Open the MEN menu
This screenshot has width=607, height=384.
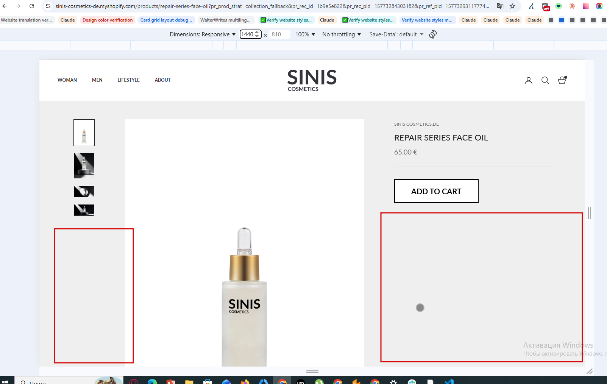pyautogui.click(x=97, y=80)
